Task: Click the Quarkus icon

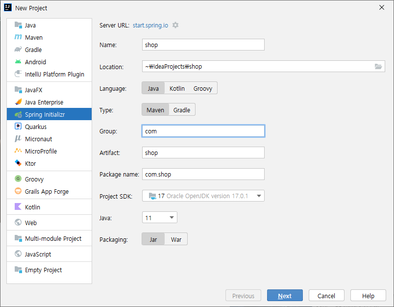Action: click(18, 127)
